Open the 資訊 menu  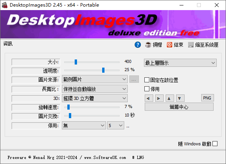click(x=8, y=44)
